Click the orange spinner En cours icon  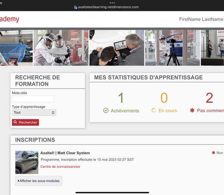coord(153,110)
